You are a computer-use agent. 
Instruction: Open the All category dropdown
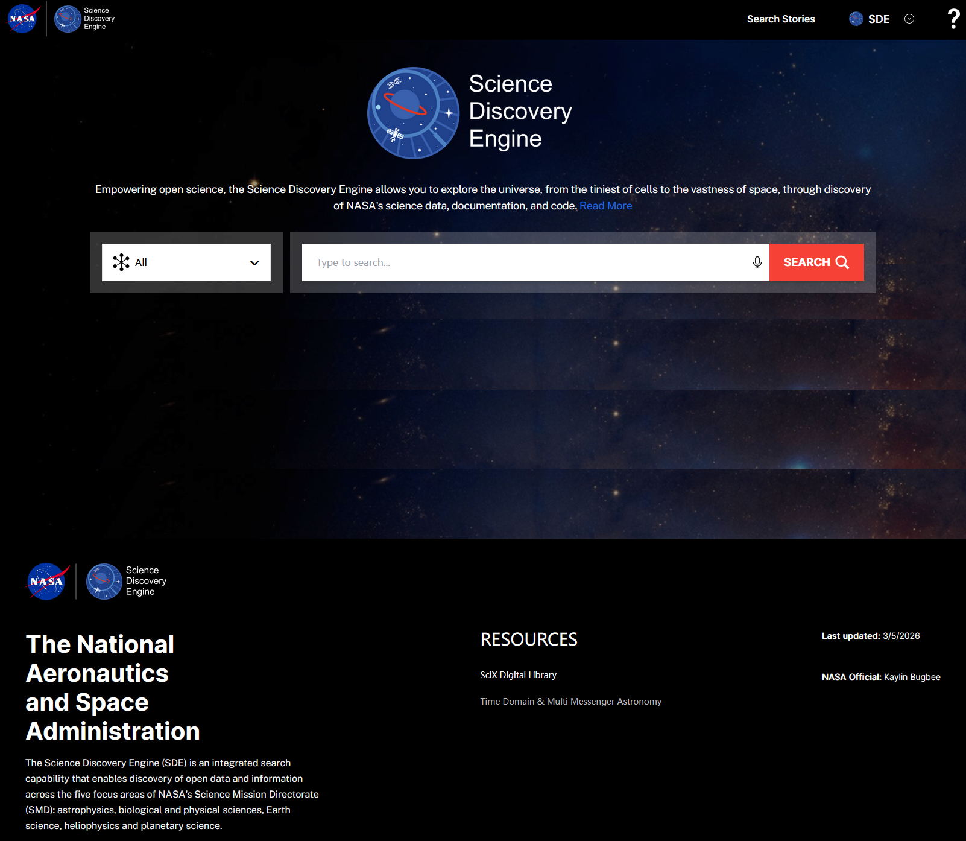coord(186,262)
